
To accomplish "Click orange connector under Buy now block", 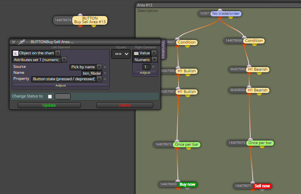I will 178,188.
